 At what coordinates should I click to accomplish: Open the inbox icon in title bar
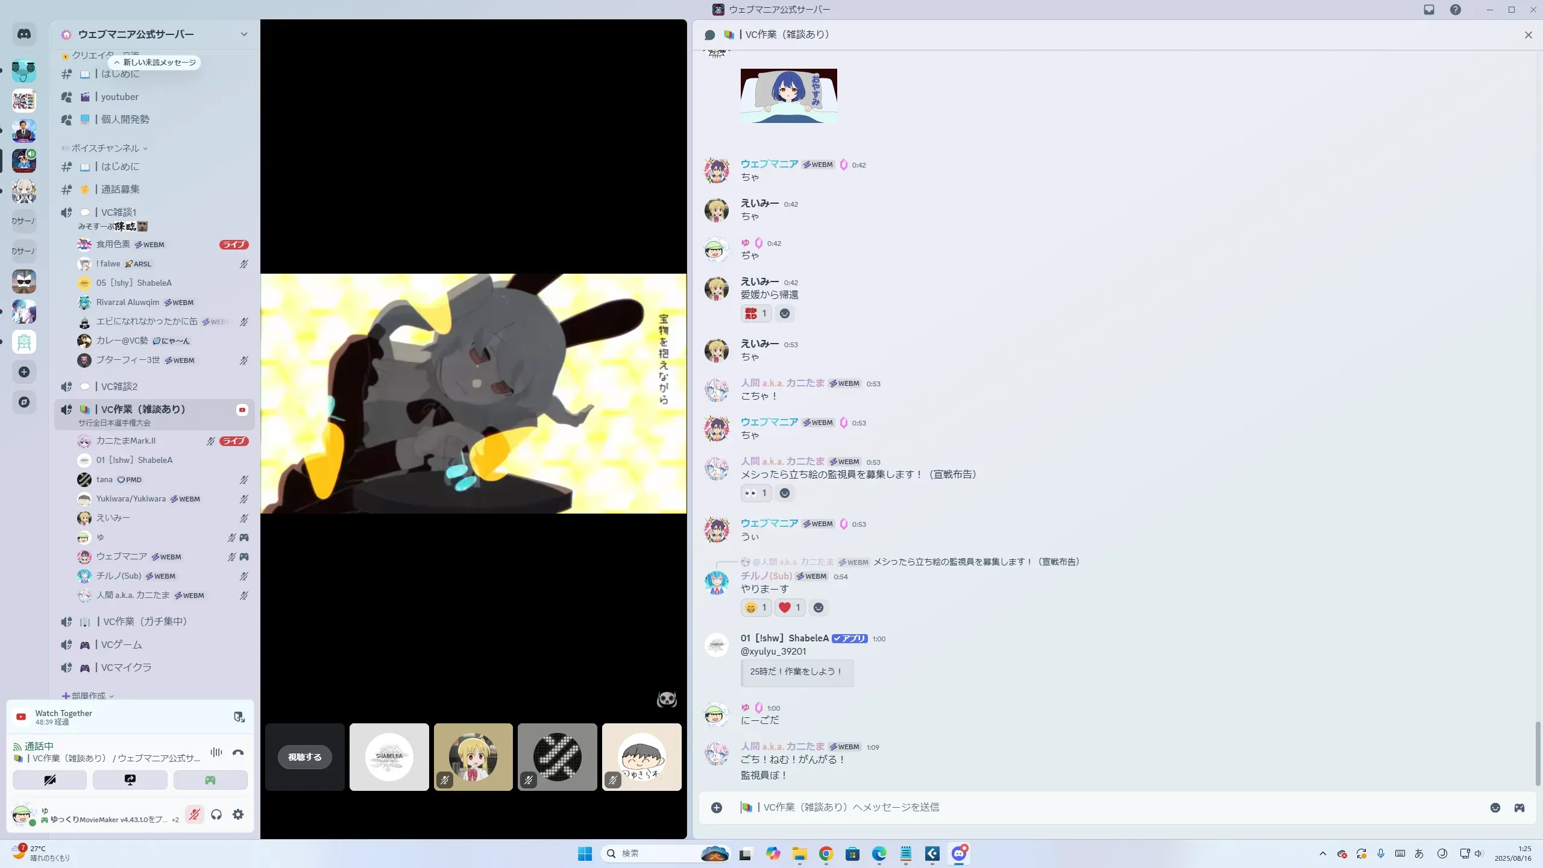point(1429,10)
